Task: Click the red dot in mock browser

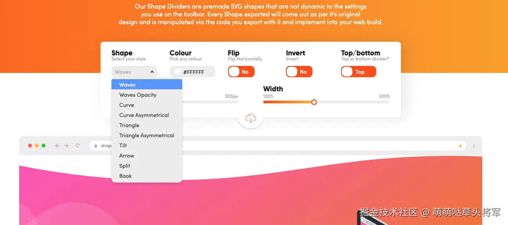Action: (30, 145)
